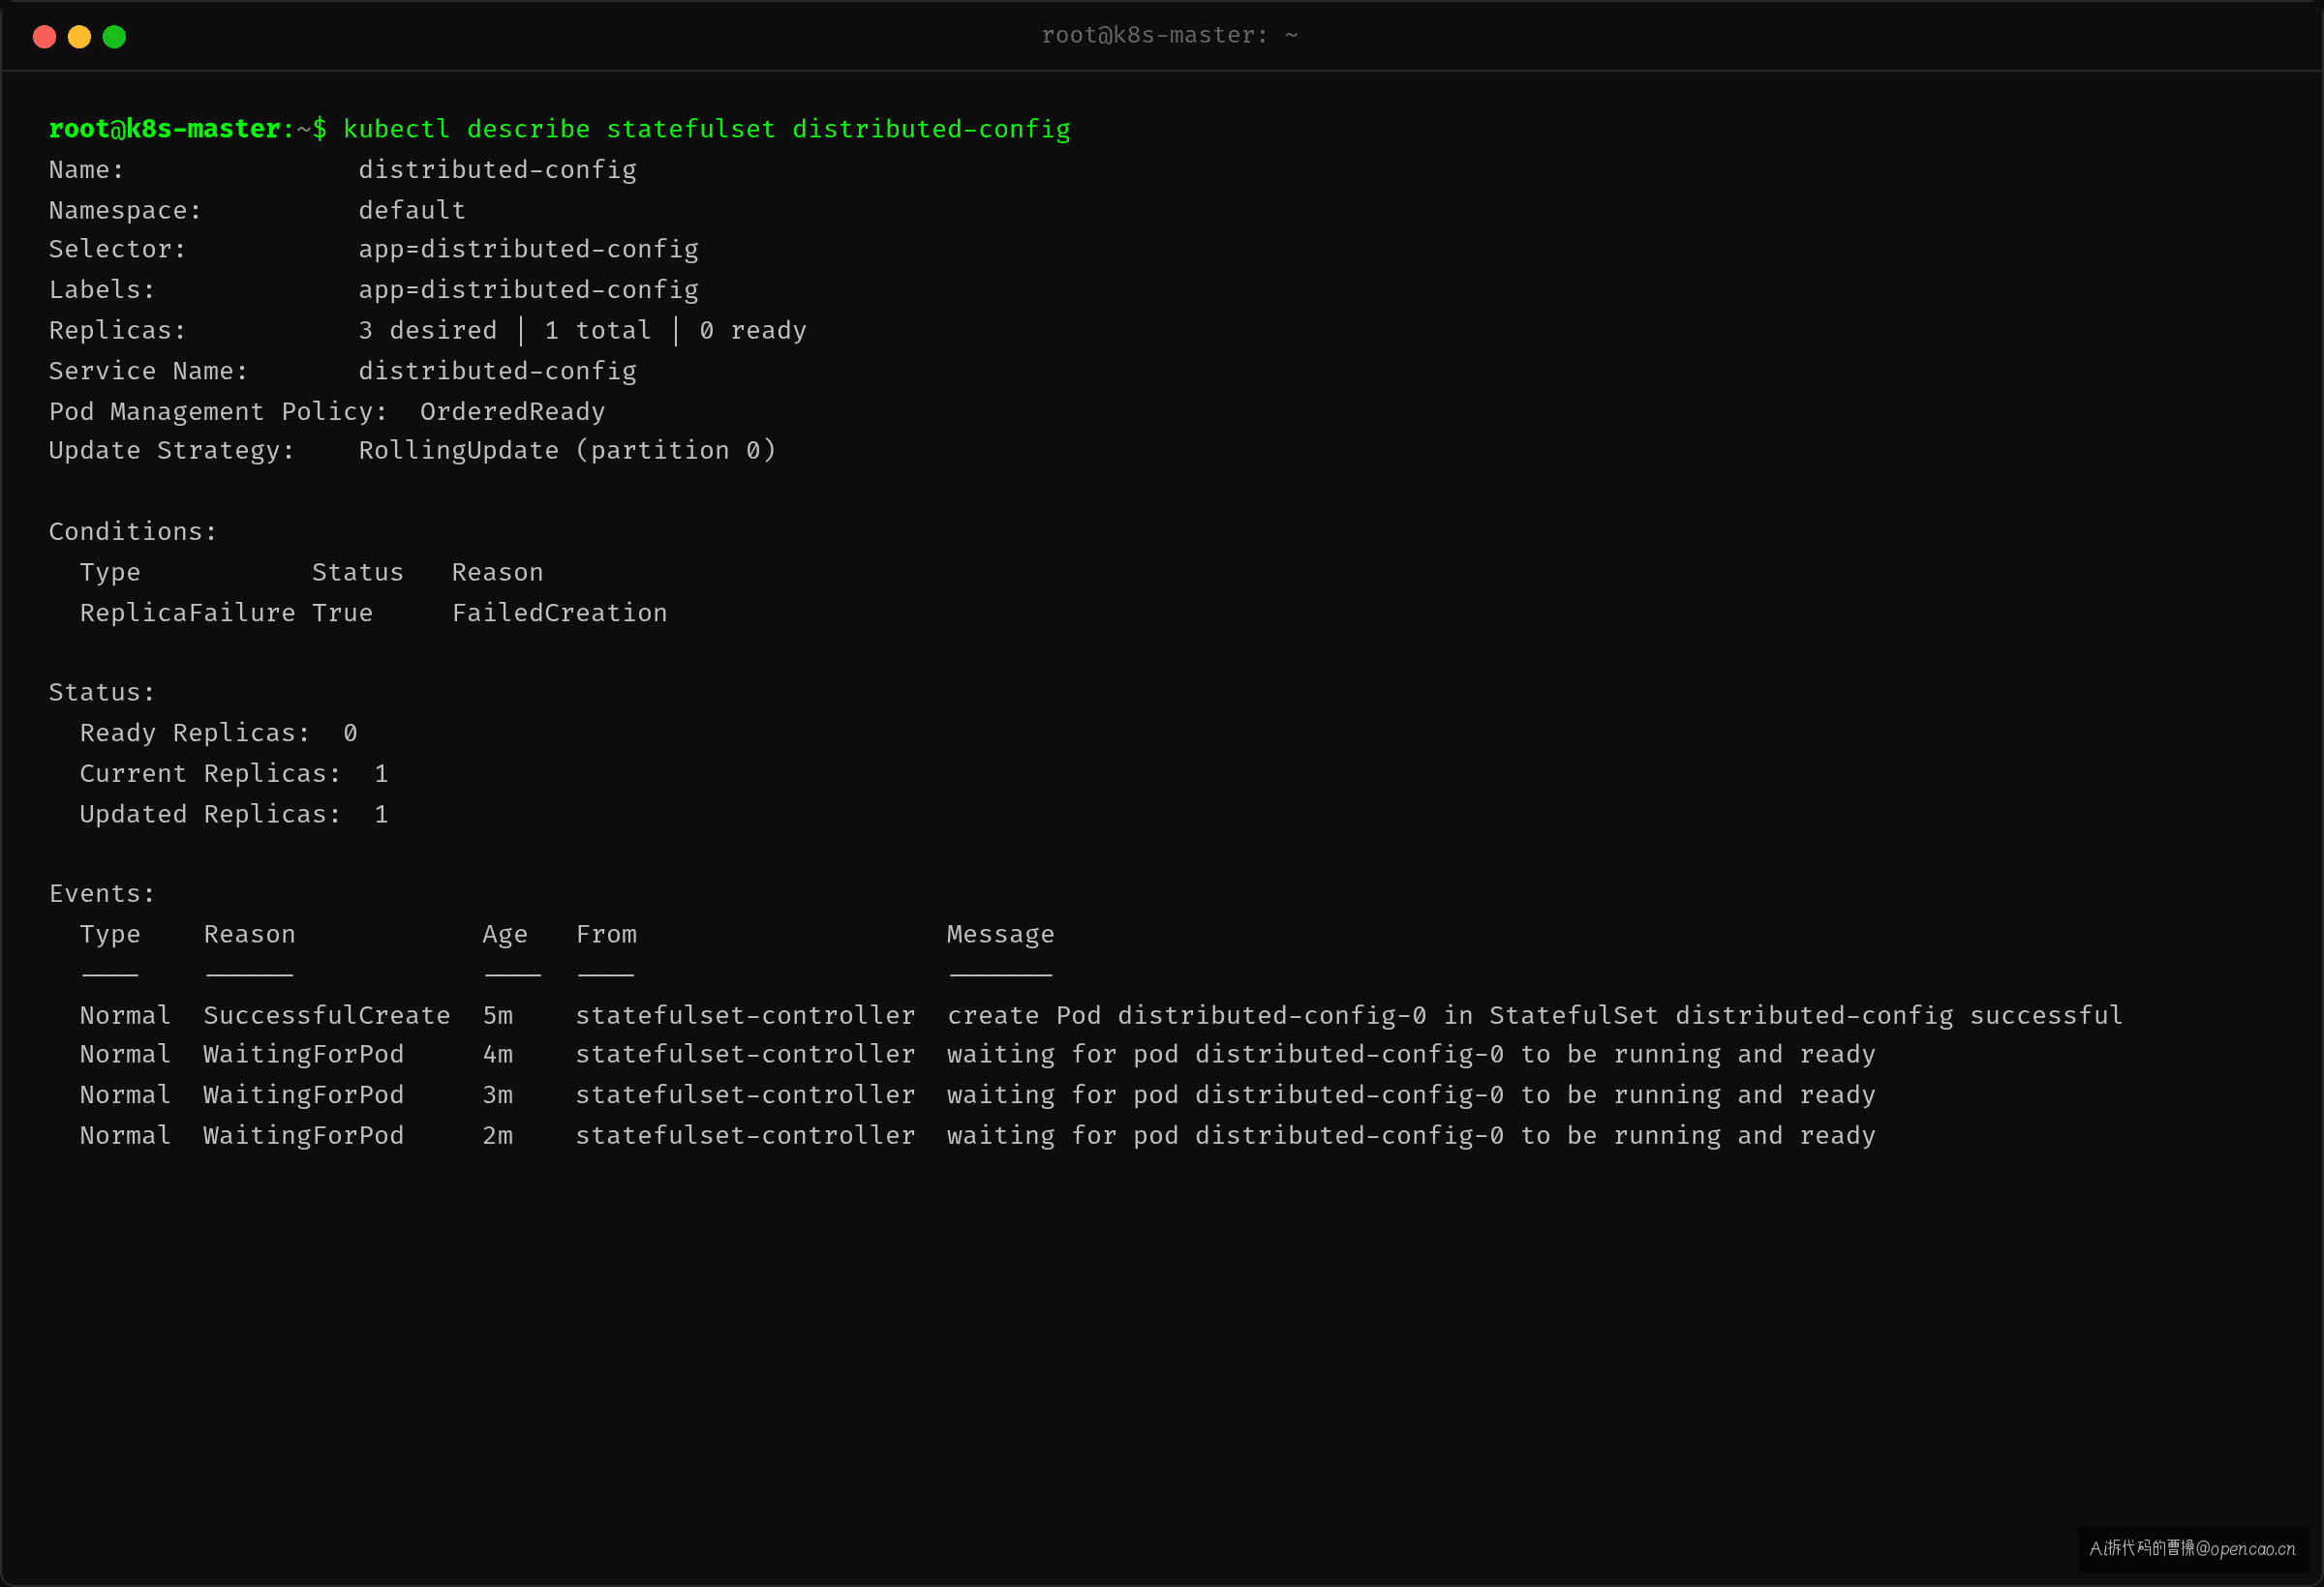Screen dimensions: 2324x1587
Task: Click the waiting message in the 3m row
Action: point(1411,1095)
